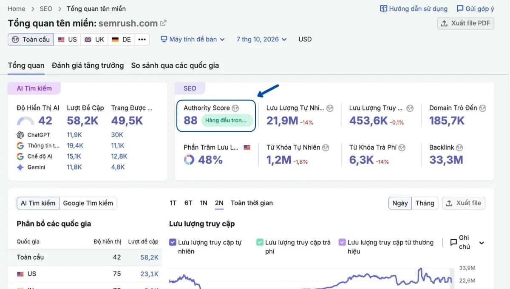
Task: Click the ChatGPT logo icon
Action: [20, 135]
